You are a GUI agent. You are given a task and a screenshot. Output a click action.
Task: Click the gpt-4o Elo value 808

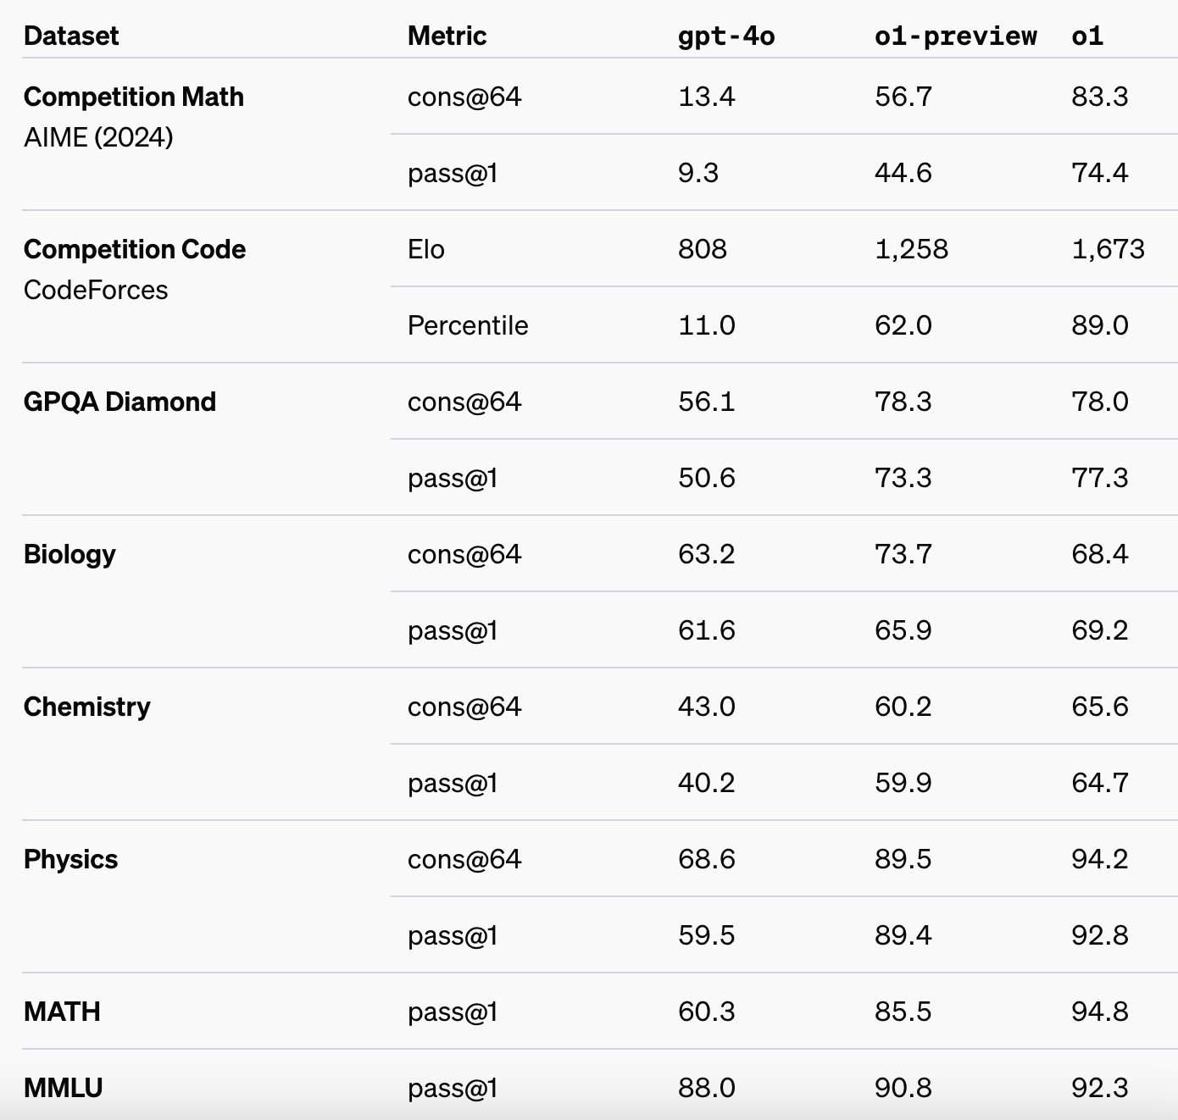703,249
